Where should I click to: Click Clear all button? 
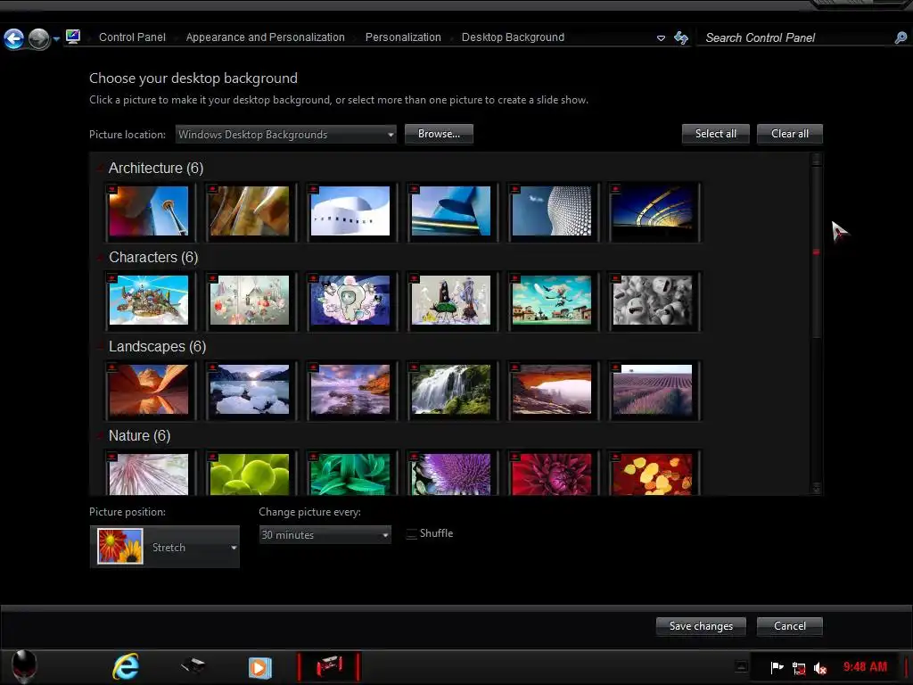click(x=790, y=134)
